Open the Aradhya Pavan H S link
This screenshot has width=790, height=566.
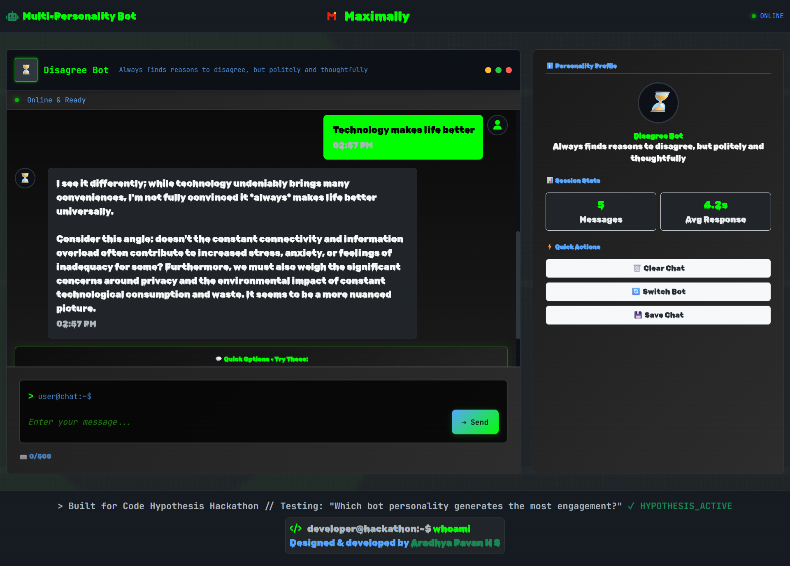click(x=455, y=543)
